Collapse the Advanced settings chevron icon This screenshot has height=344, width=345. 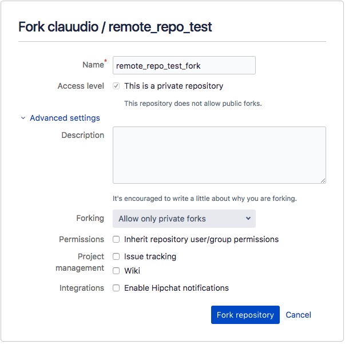(x=23, y=118)
